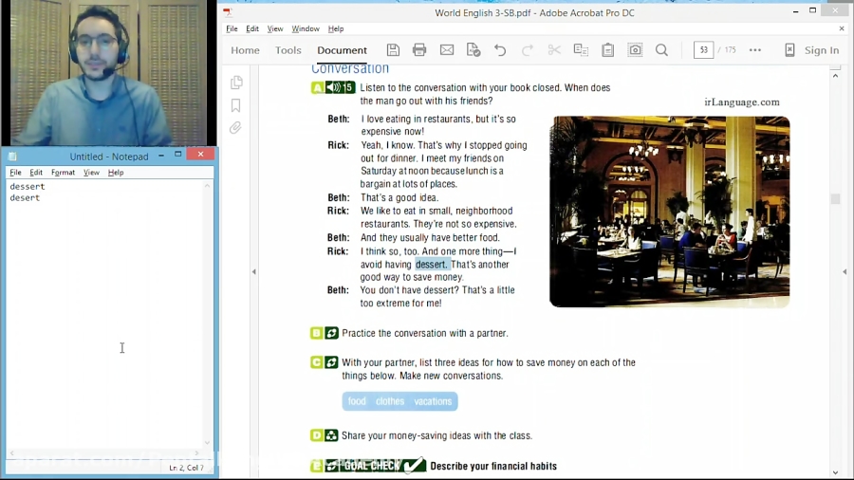Click the Acrobat vertical scrollbar thumb
Image resolution: width=854 pixels, height=480 pixels.
coord(835,199)
